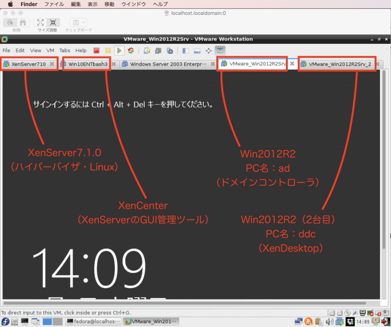Click the terminal monitor icon in Fedora panel
This screenshot has width=391, height=327.
[25, 322]
